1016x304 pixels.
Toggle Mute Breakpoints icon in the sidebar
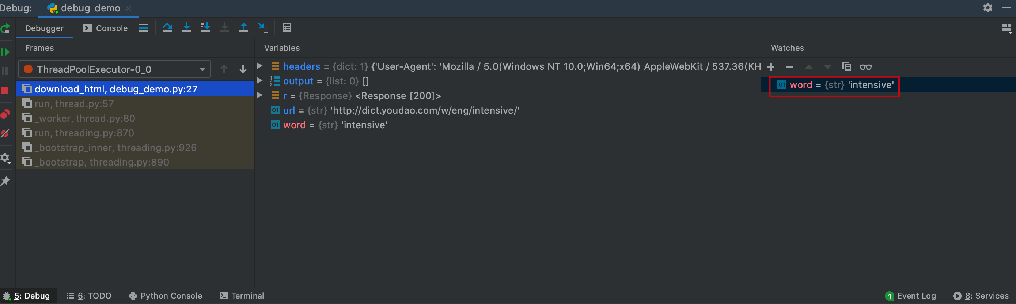(5, 133)
